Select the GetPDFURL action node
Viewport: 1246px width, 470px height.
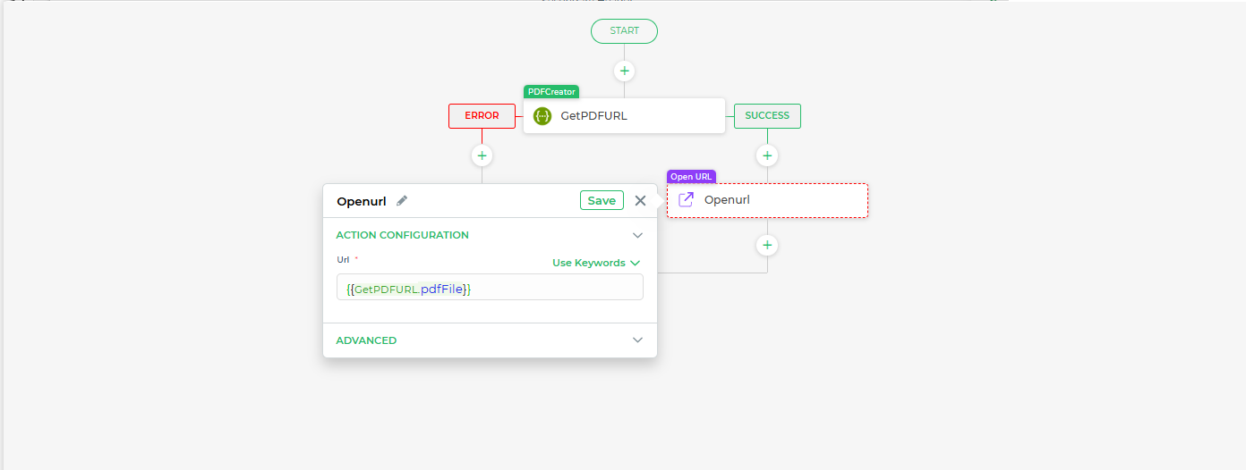[x=624, y=115]
